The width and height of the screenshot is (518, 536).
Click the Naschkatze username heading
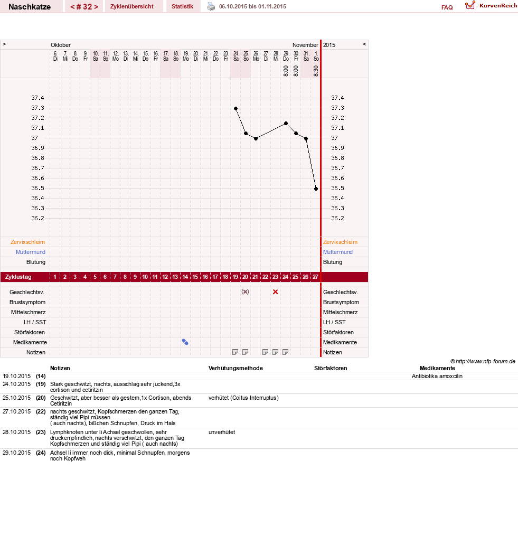tap(30, 7)
